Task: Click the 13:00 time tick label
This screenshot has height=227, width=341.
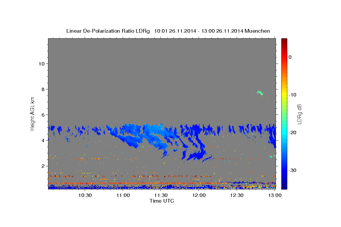Action: pos(275,195)
